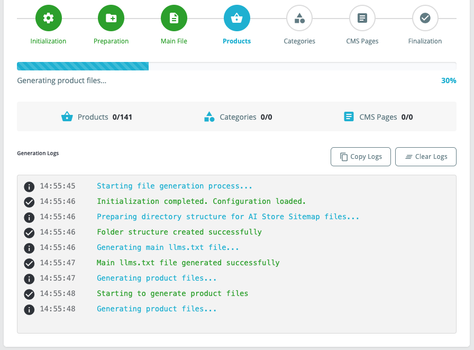The image size is (474, 350).
Task: Click the Preparation folder step icon
Action: click(x=111, y=18)
